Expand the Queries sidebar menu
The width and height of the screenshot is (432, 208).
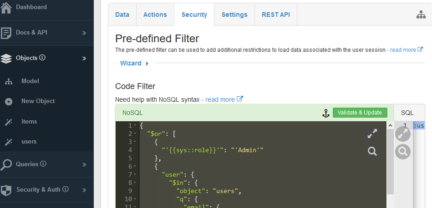click(x=84, y=164)
